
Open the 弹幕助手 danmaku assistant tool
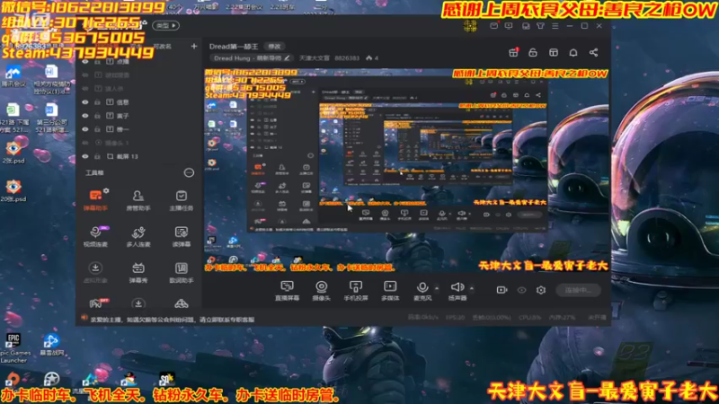tap(95, 199)
